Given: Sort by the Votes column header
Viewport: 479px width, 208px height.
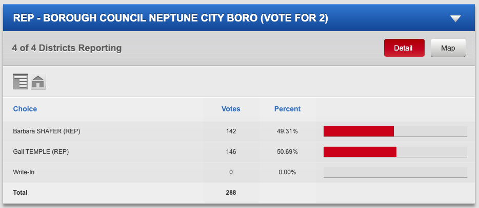Looking at the screenshot, I should point(231,109).
